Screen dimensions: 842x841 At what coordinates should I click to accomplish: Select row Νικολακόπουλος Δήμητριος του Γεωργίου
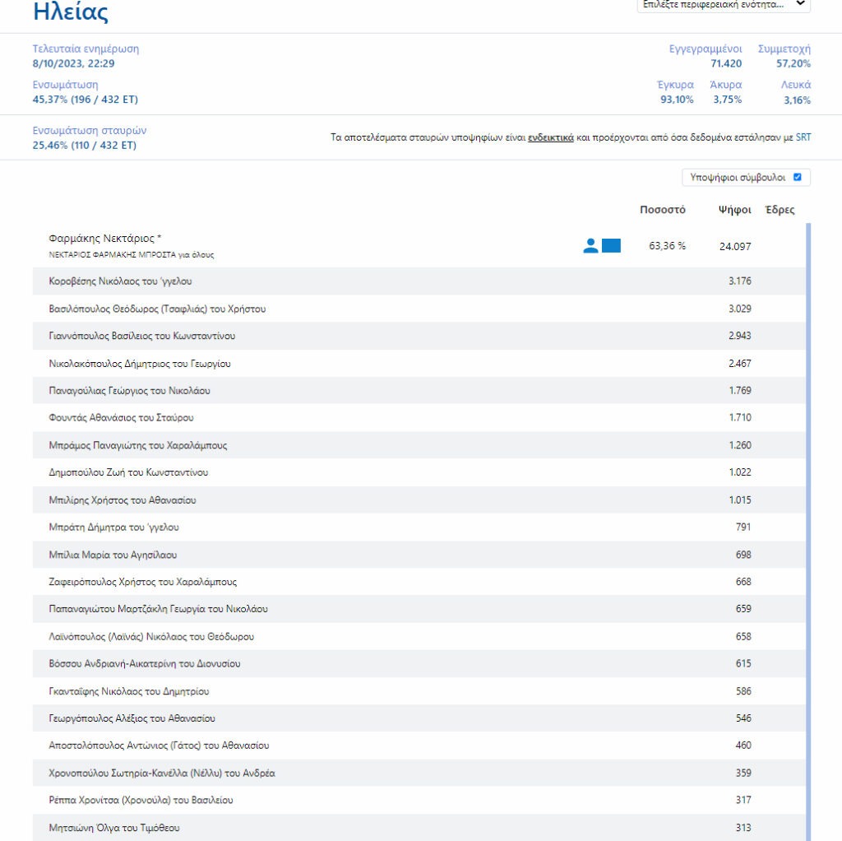point(419,363)
